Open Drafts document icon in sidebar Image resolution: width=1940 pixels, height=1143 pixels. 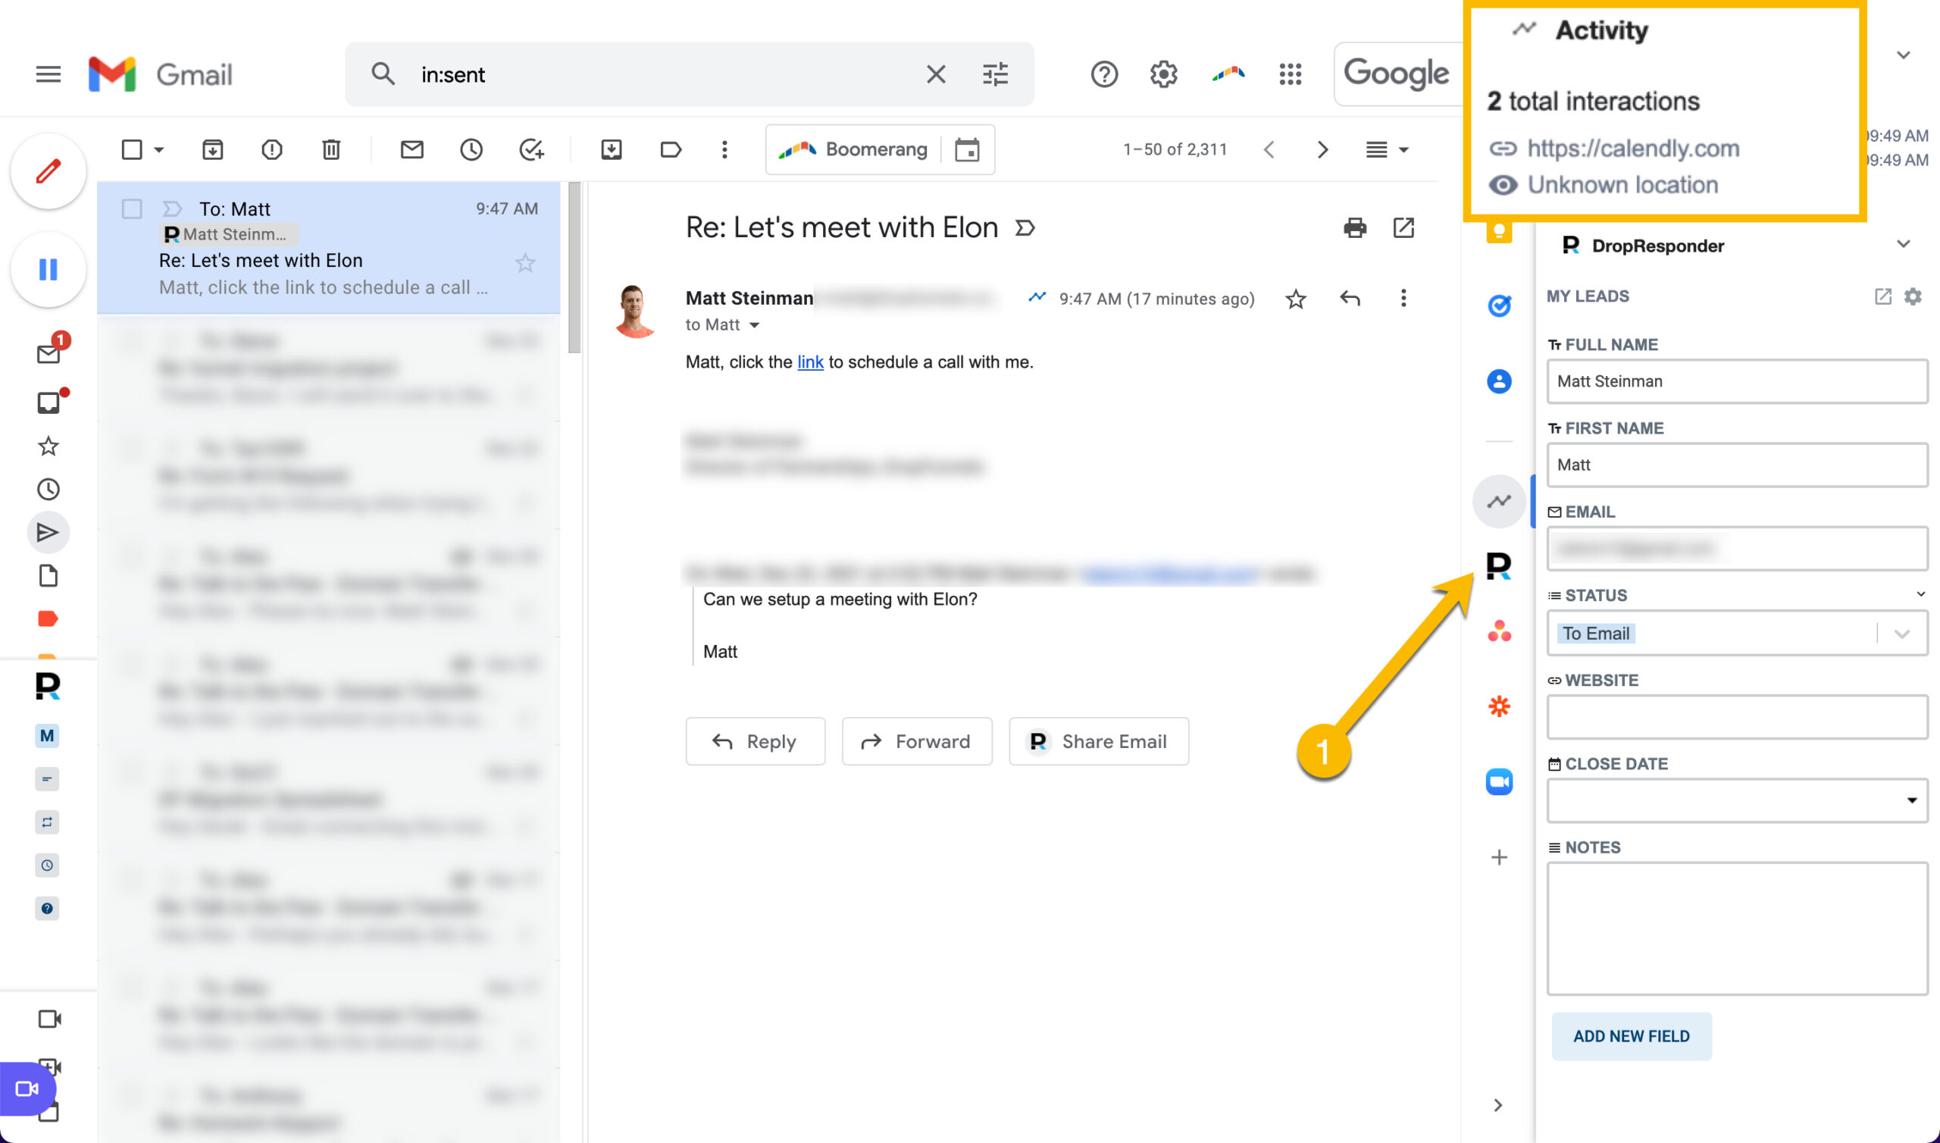(48, 575)
